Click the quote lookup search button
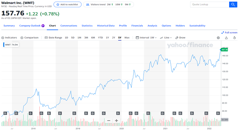The image size is (239, 131). pos(233,5)
